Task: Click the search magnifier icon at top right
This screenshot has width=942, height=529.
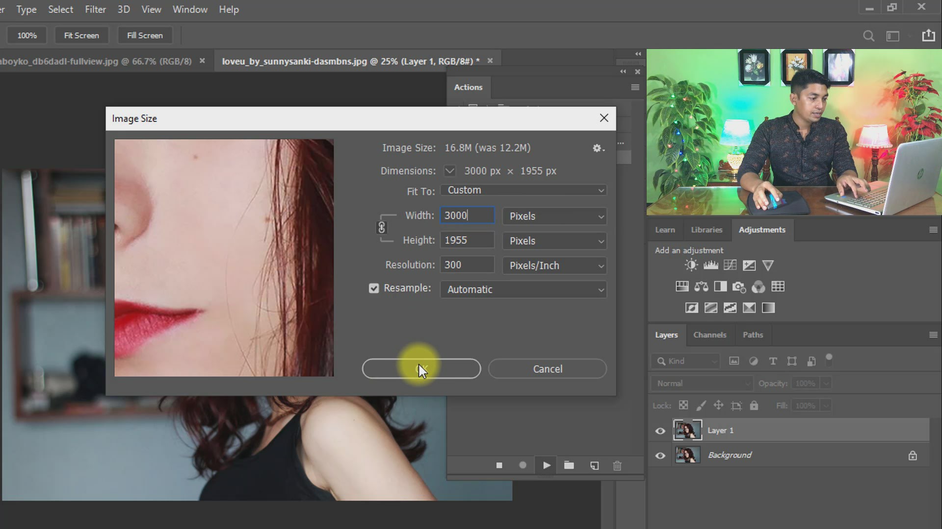Action: click(868, 36)
